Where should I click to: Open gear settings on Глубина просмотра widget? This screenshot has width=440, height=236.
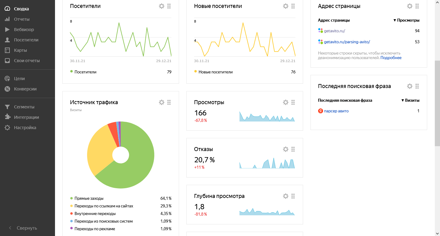pos(286,196)
